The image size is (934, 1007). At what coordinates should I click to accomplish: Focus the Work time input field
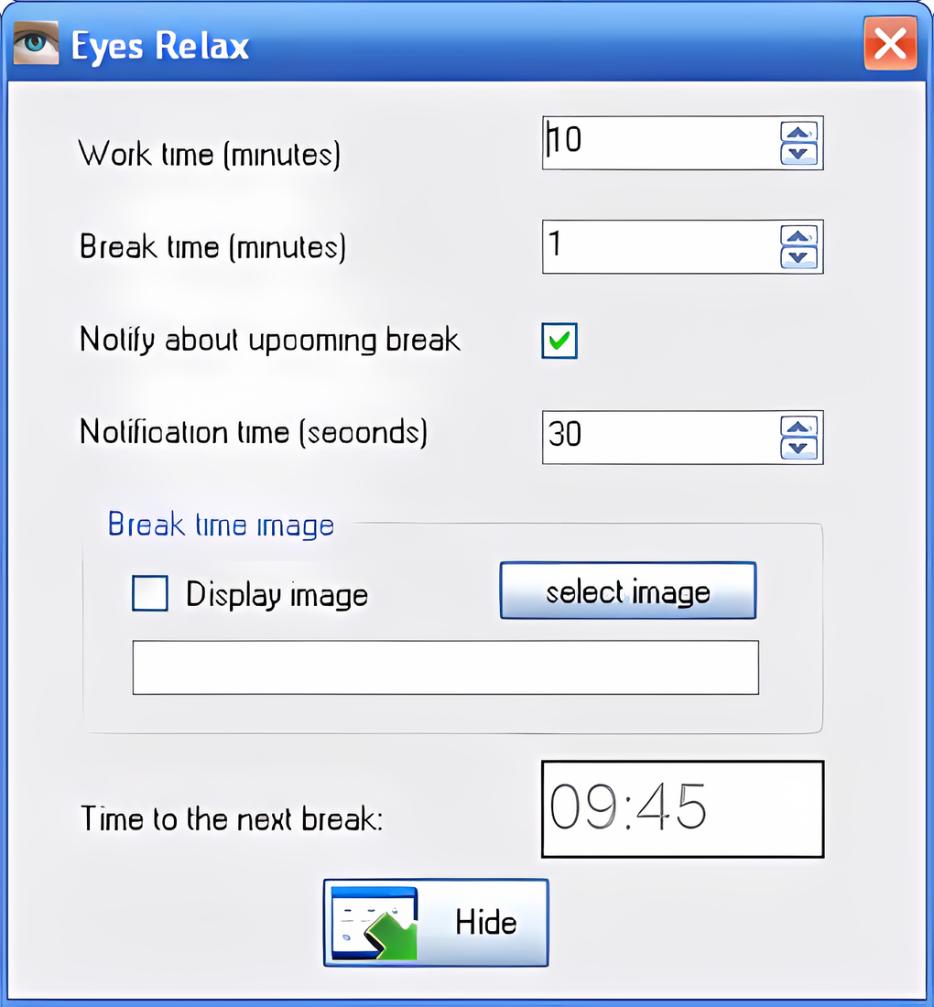click(x=659, y=143)
